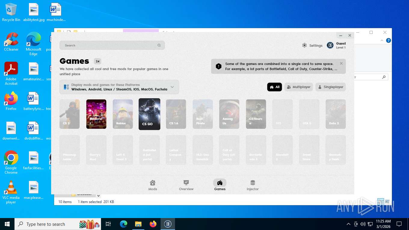Show hidden system tray icons
The image size is (409, 230).
[349, 224]
